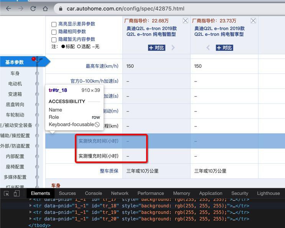Go to 多媒体配置 section

tap(15, 177)
